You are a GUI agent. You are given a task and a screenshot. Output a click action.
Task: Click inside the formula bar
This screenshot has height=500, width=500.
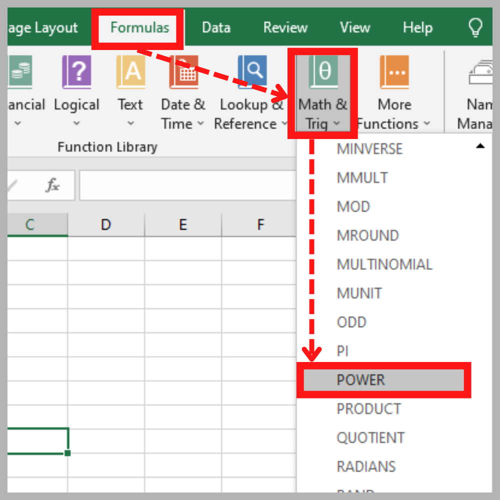(x=190, y=185)
